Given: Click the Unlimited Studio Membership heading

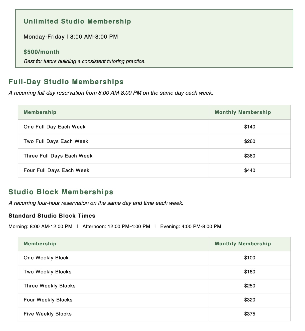Looking at the screenshot, I should (x=77, y=22).
